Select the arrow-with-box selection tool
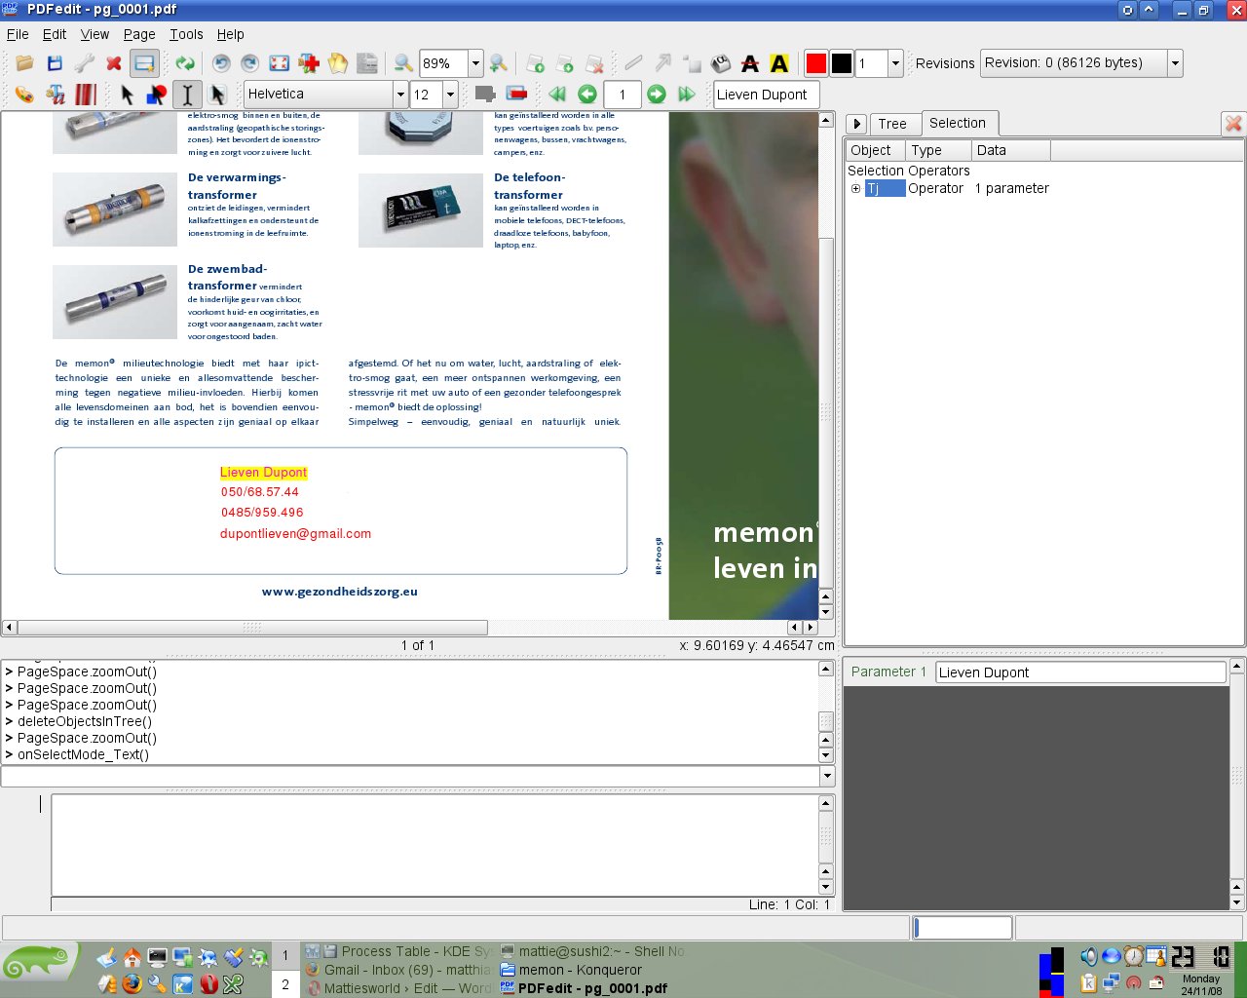 pos(217,95)
